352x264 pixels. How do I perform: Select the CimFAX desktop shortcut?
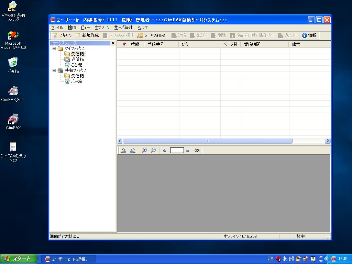(x=13, y=122)
